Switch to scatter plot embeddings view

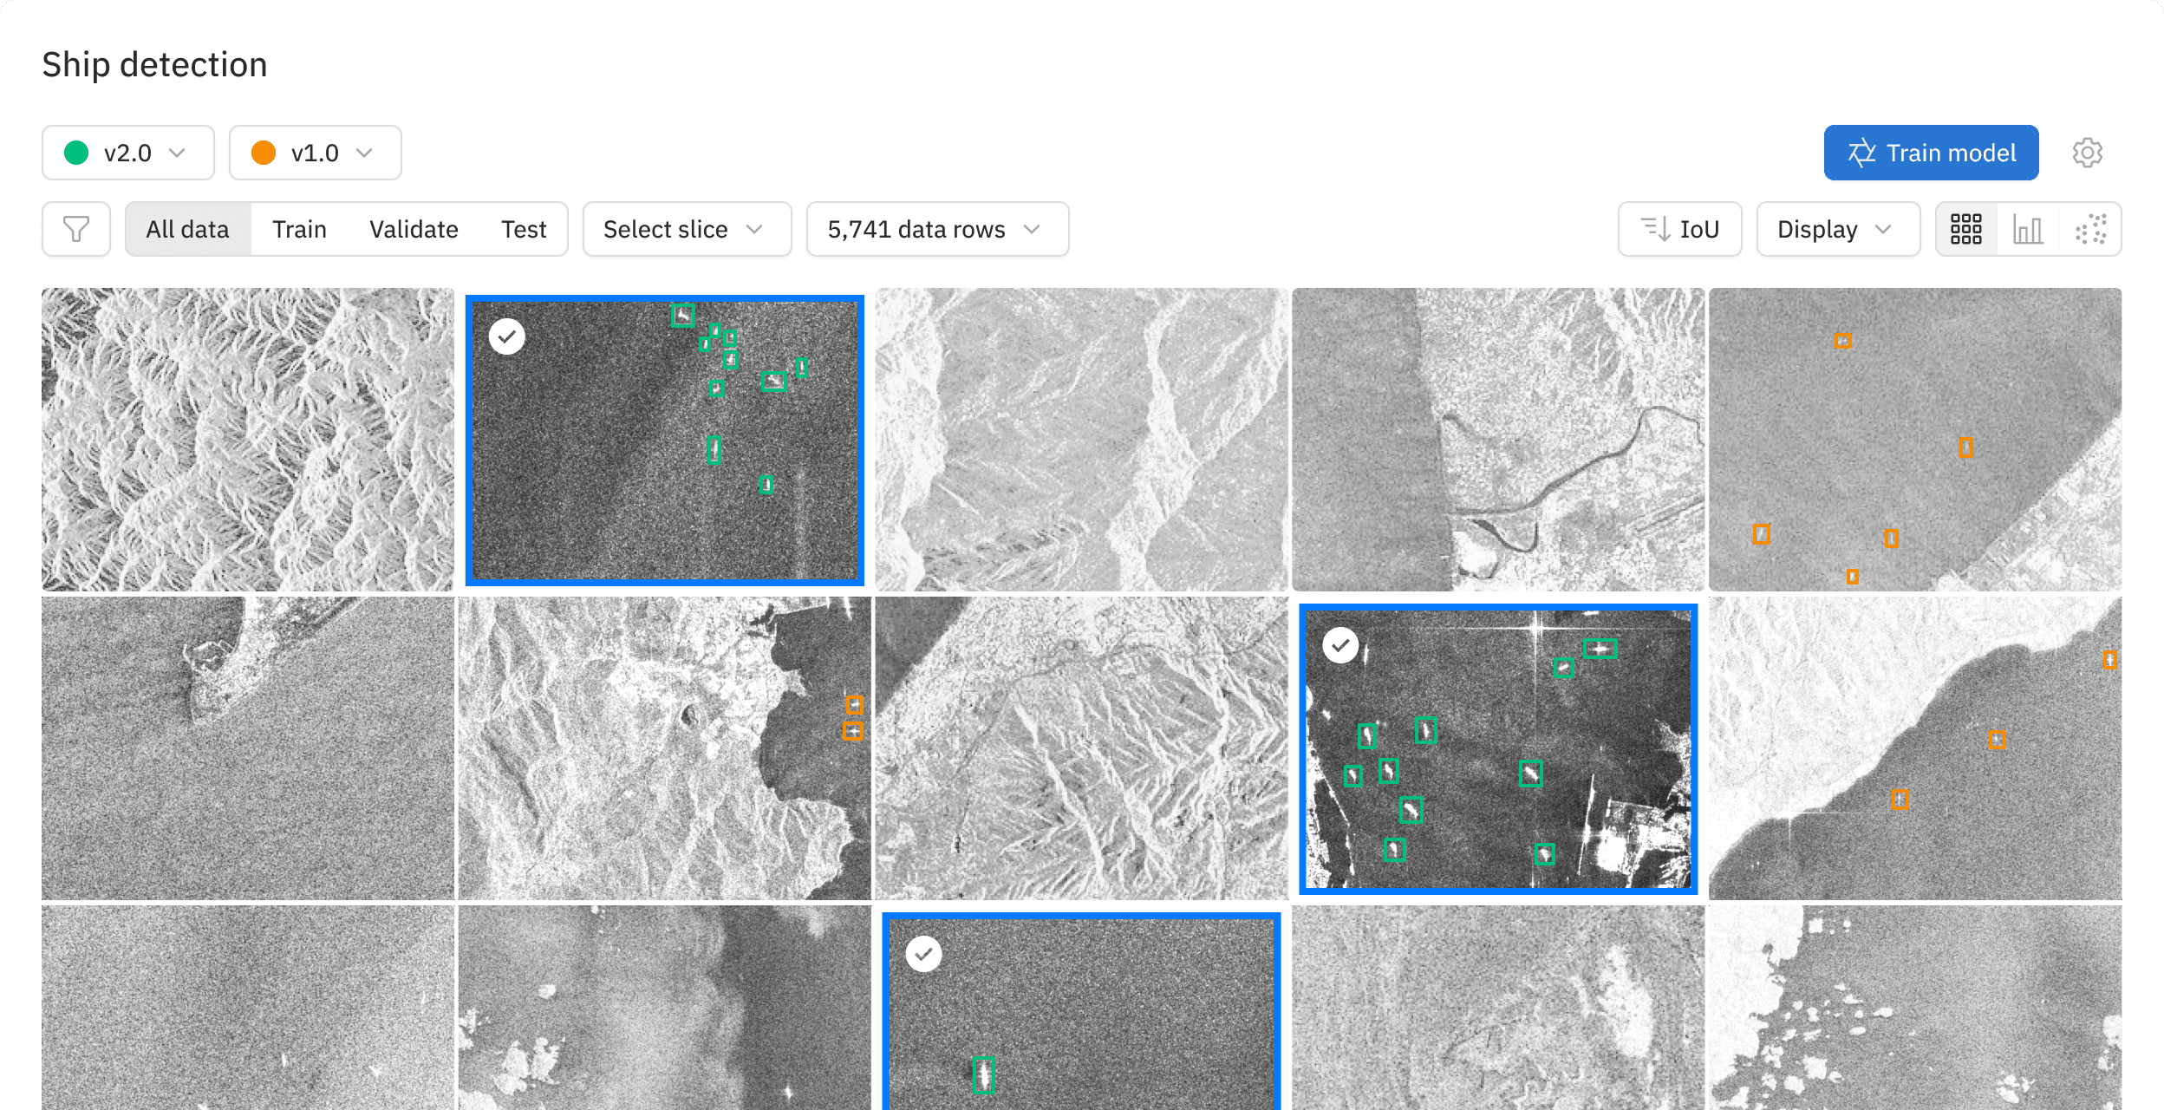[x=2090, y=229]
